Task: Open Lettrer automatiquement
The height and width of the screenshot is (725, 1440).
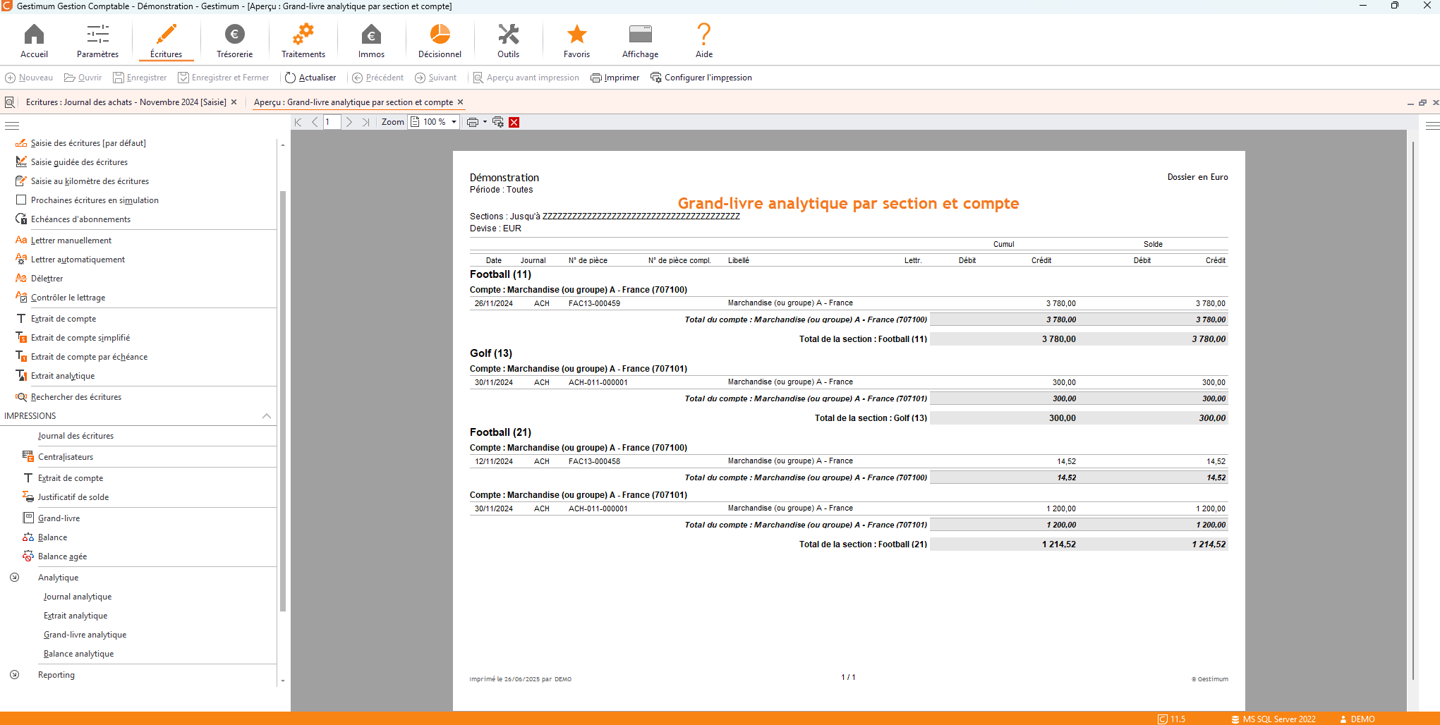Action: point(78,260)
